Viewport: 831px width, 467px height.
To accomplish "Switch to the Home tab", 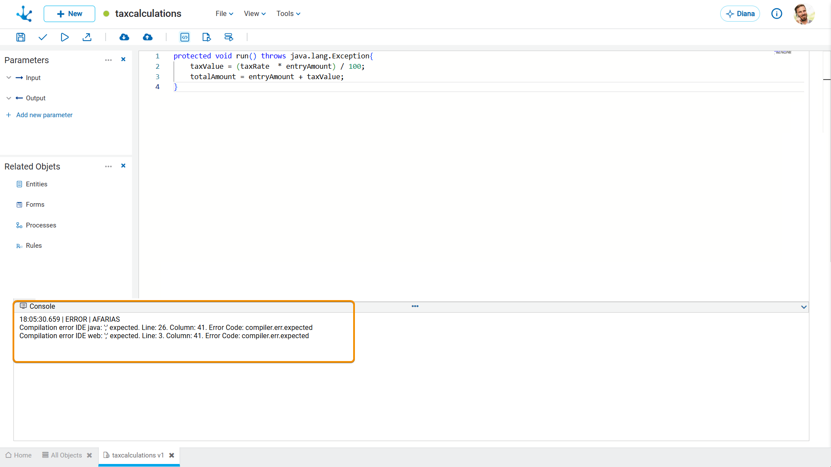I will tap(18, 455).
